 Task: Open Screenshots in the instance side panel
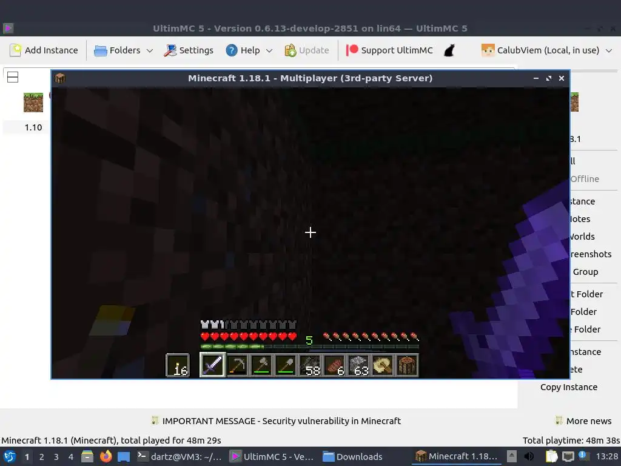[591, 254]
